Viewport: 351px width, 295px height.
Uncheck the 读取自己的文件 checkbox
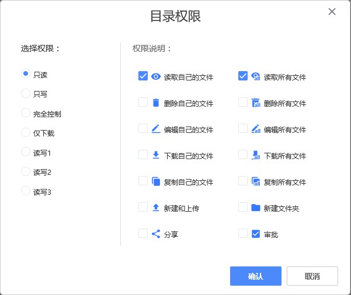[x=143, y=76]
